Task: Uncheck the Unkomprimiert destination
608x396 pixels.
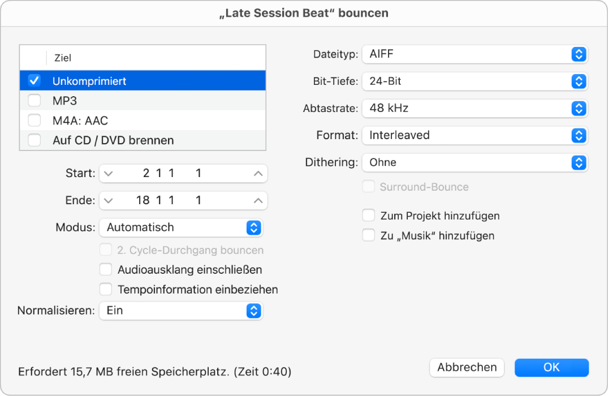Action: (x=34, y=80)
